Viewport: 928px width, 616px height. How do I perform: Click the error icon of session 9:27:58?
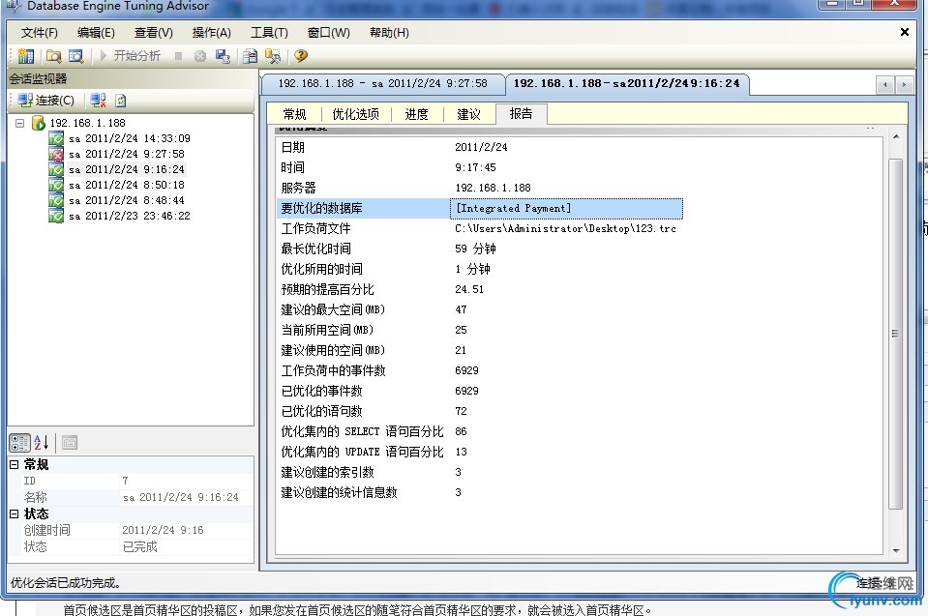(56, 155)
